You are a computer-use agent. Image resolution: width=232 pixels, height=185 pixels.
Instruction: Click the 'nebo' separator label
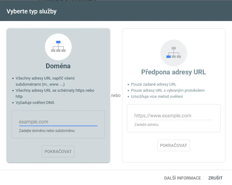click(x=116, y=95)
